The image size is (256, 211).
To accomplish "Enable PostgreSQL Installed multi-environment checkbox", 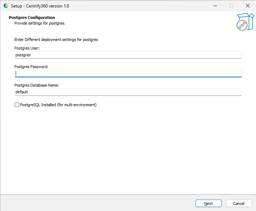I will [x=17, y=104].
